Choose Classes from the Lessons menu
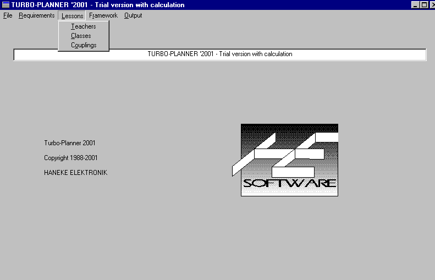 pos(84,36)
